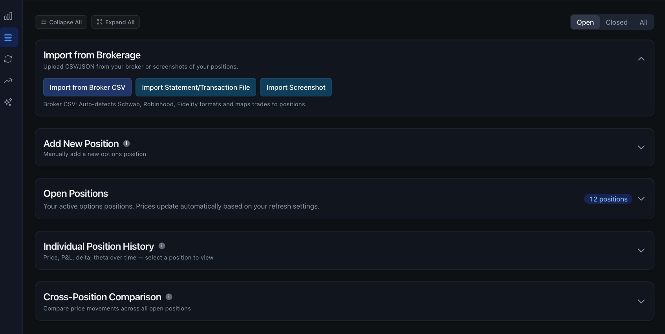
Task: Click Import Statement/Transaction File button
Action: [196, 87]
